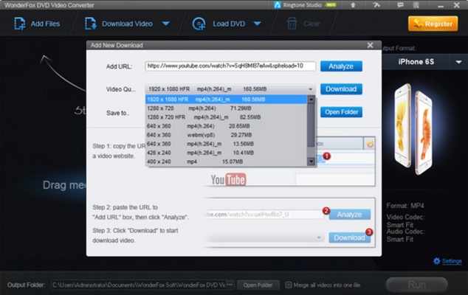468x295 pixels.
Task: Click the quality list scroll up arrow
Action: coord(311,100)
